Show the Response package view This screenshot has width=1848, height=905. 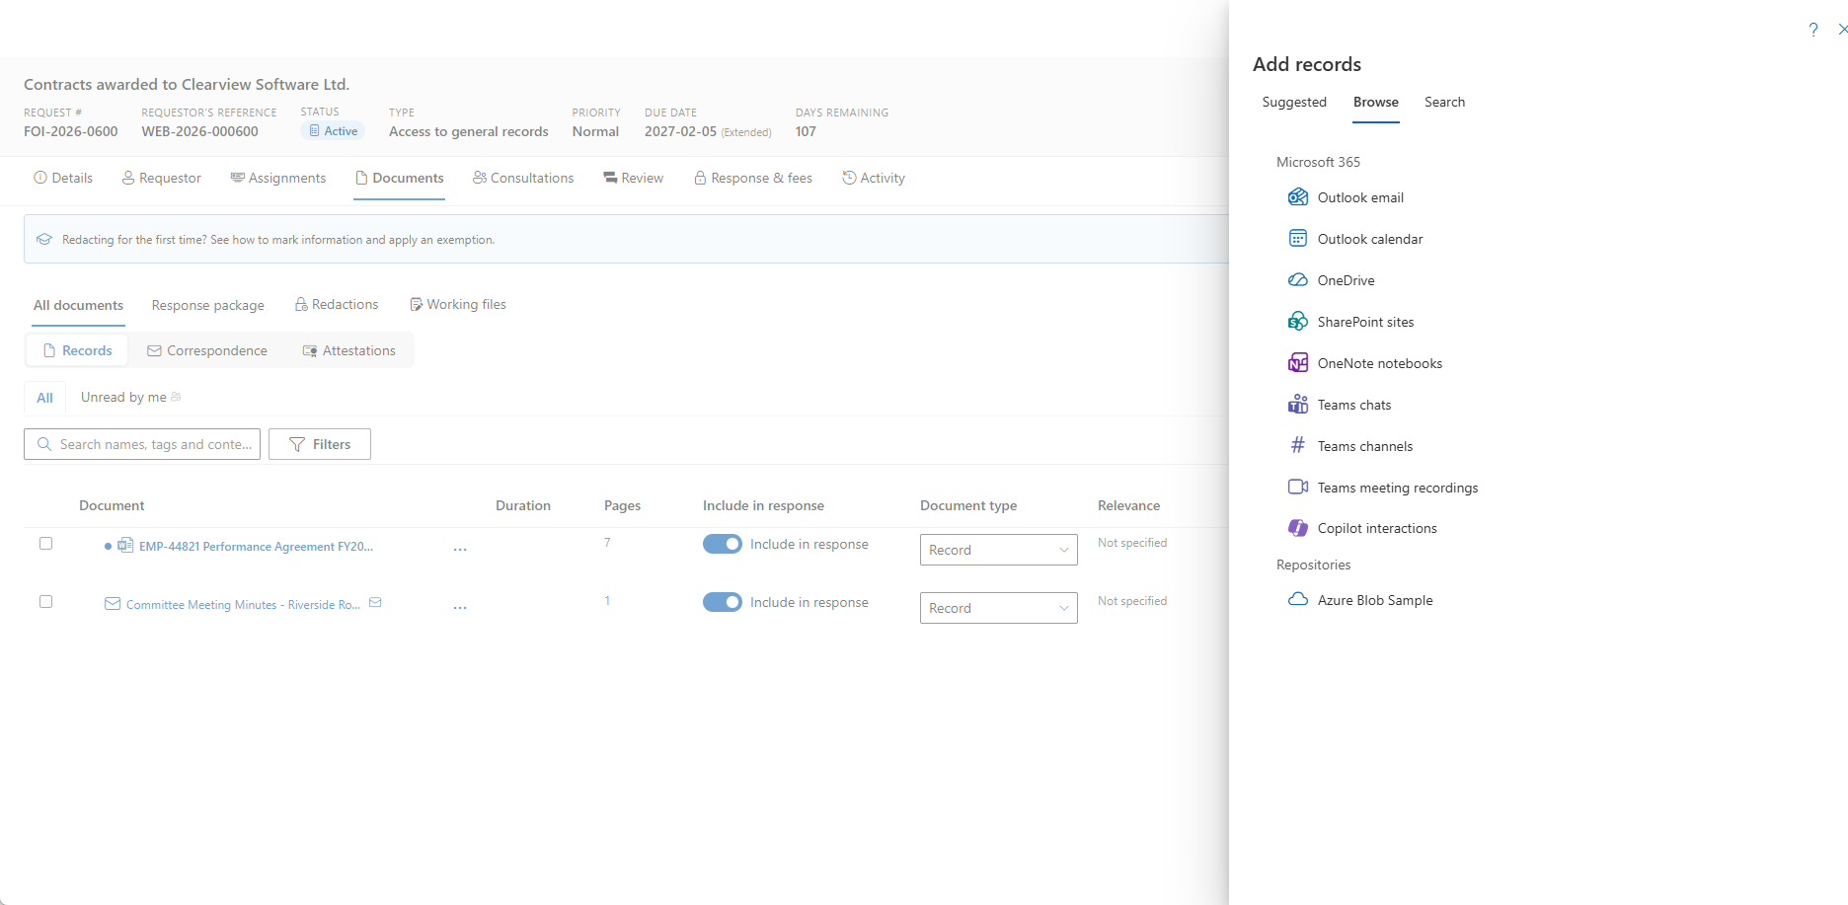[x=208, y=305]
